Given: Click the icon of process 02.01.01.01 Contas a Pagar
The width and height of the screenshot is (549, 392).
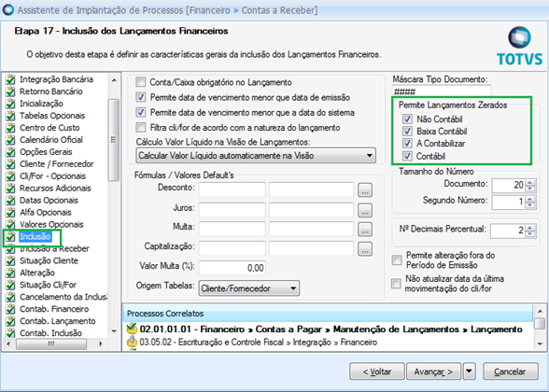Looking at the screenshot, I should click(132, 329).
